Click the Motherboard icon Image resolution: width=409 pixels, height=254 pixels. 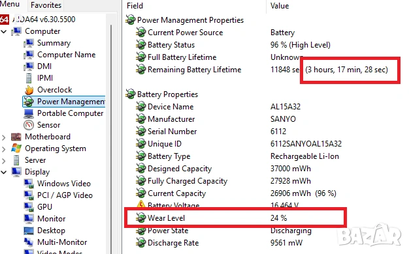point(16,137)
